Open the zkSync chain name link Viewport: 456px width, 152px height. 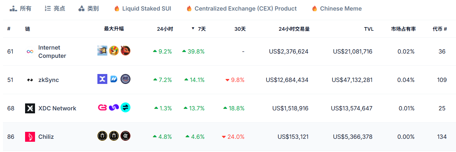pos(49,80)
